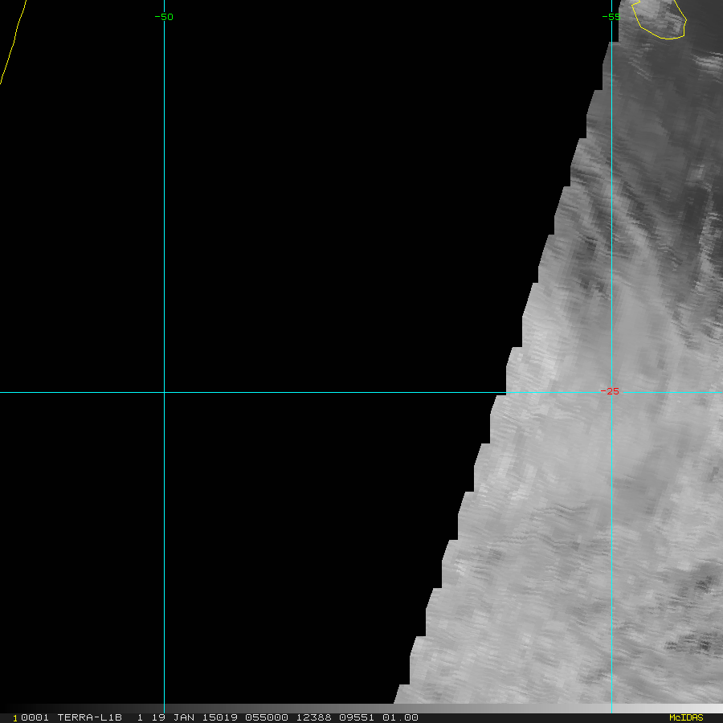Screen dimensions: 723x723
Task: Click the 0001 frame number
Action: [35, 717]
